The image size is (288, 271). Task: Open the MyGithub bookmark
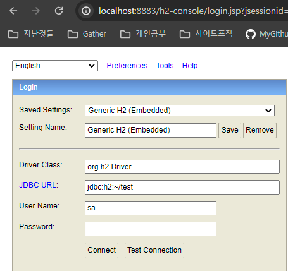click(x=266, y=34)
